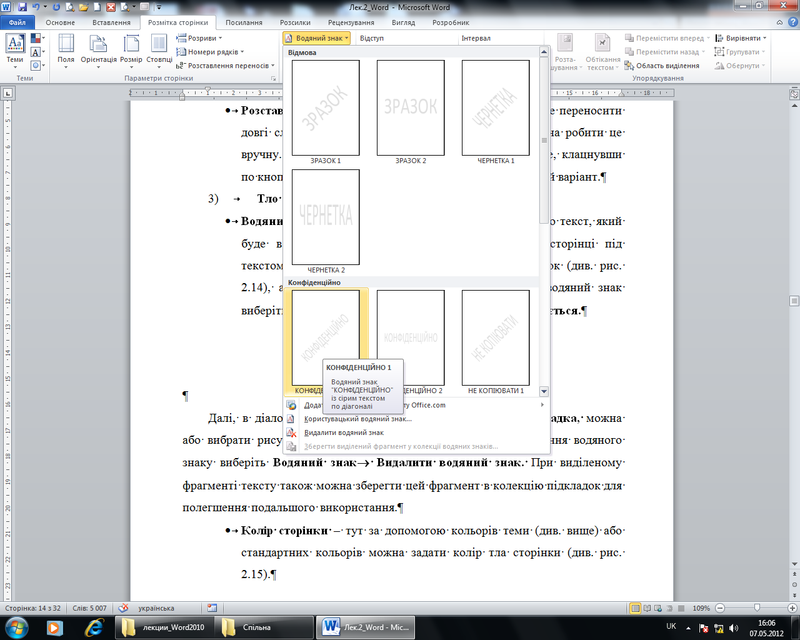Open Параметри сторінки dialog launcher

273,79
